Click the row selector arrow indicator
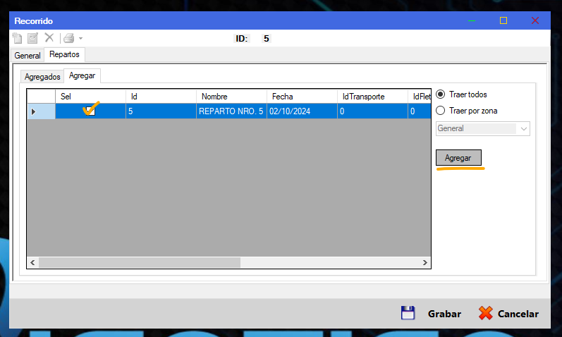 pyautogui.click(x=34, y=111)
